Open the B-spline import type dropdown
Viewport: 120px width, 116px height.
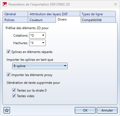pos(40,66)
